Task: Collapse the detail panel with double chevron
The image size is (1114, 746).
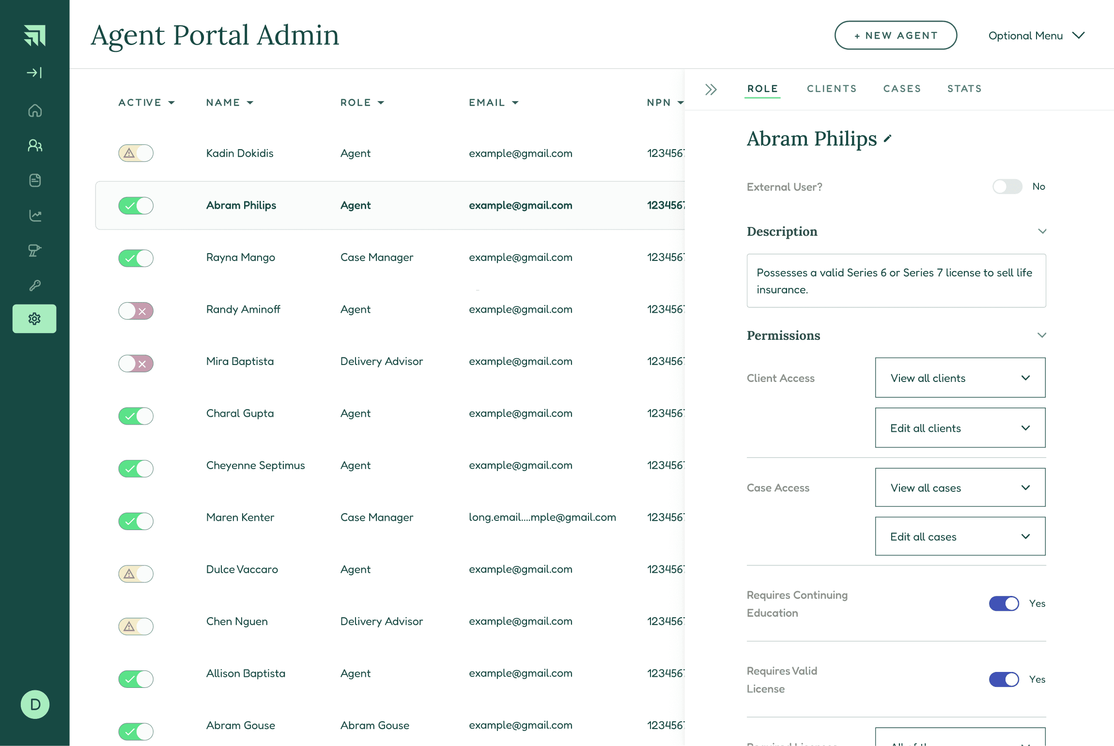Action: click(x=711, y=90)
